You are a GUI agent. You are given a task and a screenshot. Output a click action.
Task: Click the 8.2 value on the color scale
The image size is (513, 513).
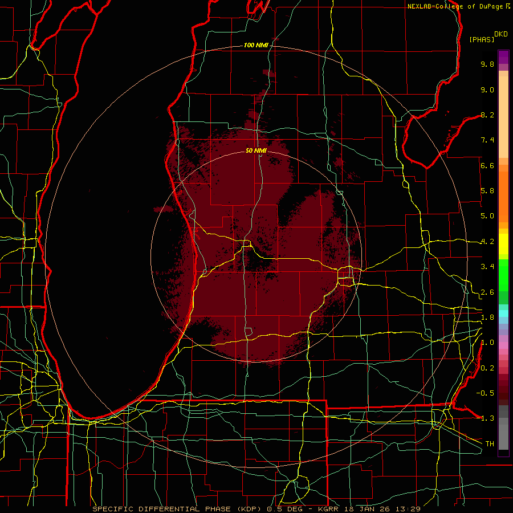point(487,115)
